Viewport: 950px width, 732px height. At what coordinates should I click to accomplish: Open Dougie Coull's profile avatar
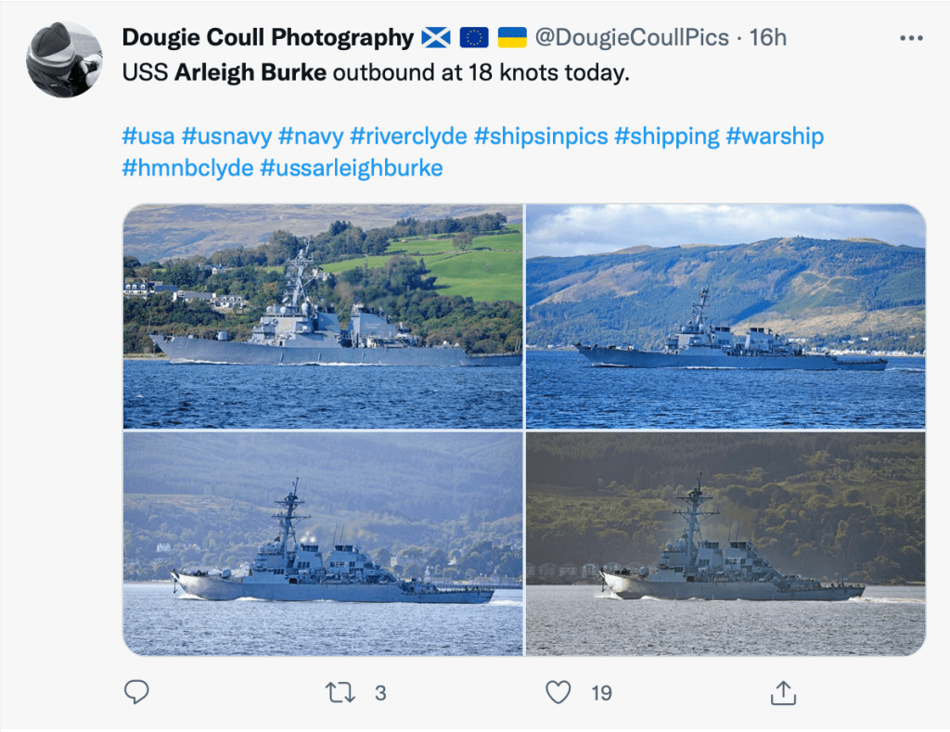pyautogui.click(x=64, y=59)
